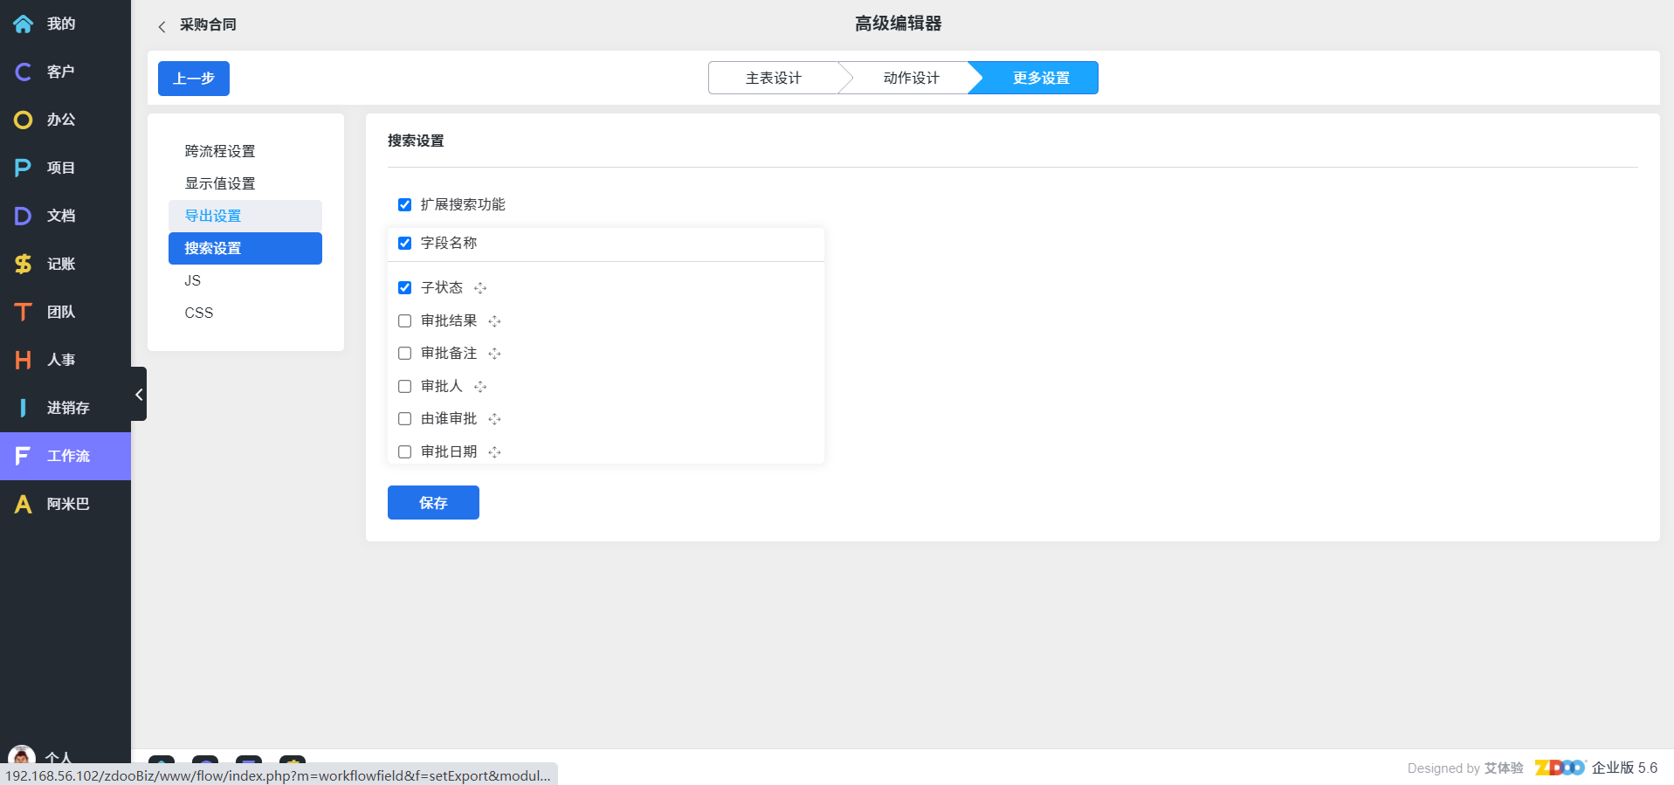This screenshot has height=785, width=1674.
Task: Select 导出设置 in the settings menu
Action: [x=213, y=216]
